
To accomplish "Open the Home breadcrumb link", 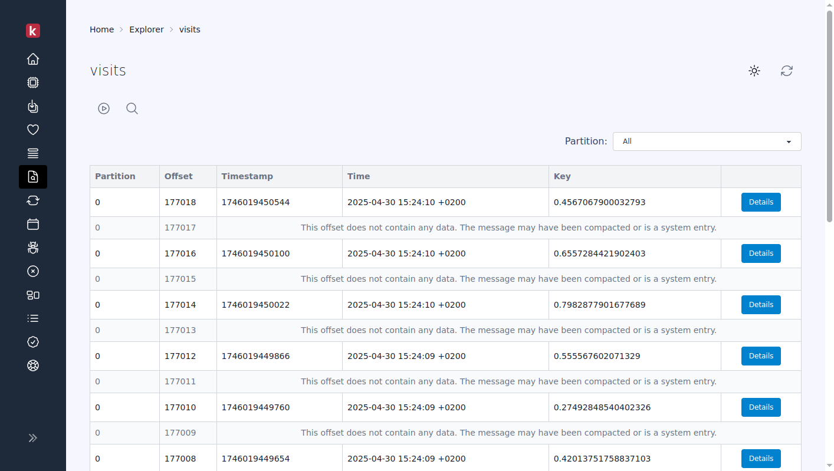I will pos(101,29).
